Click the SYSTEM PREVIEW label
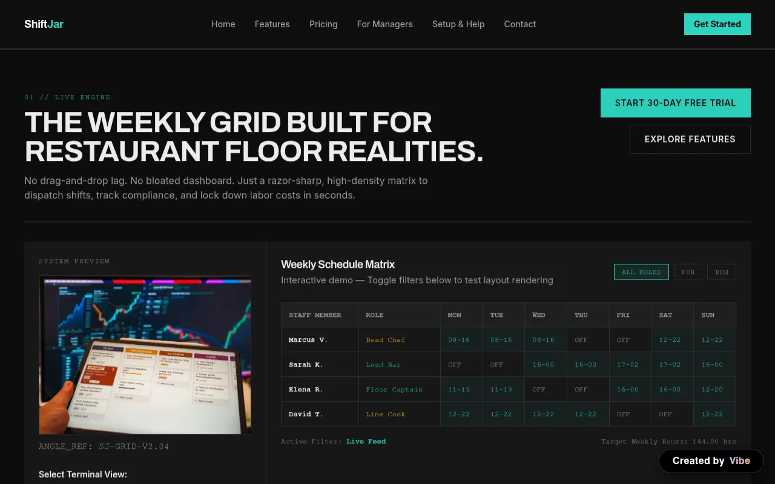Viewport: 775px width, 484px height. pos(74,261)
